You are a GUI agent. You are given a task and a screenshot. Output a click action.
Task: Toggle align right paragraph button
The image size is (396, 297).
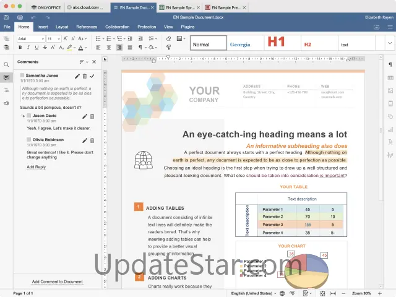(x=118, y=47)
